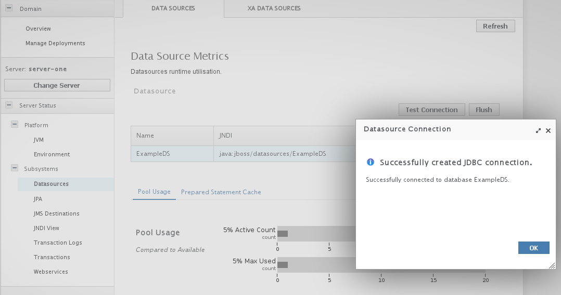Screen dimensions: 561x295
Task: Collapse the Domain section
Action: click(x=9, y=9)
